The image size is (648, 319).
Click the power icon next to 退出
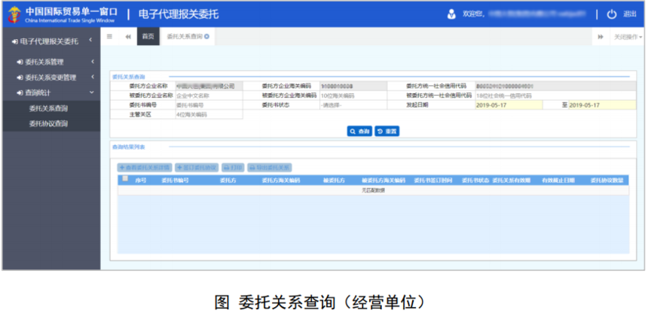click(x=611, y=14)
